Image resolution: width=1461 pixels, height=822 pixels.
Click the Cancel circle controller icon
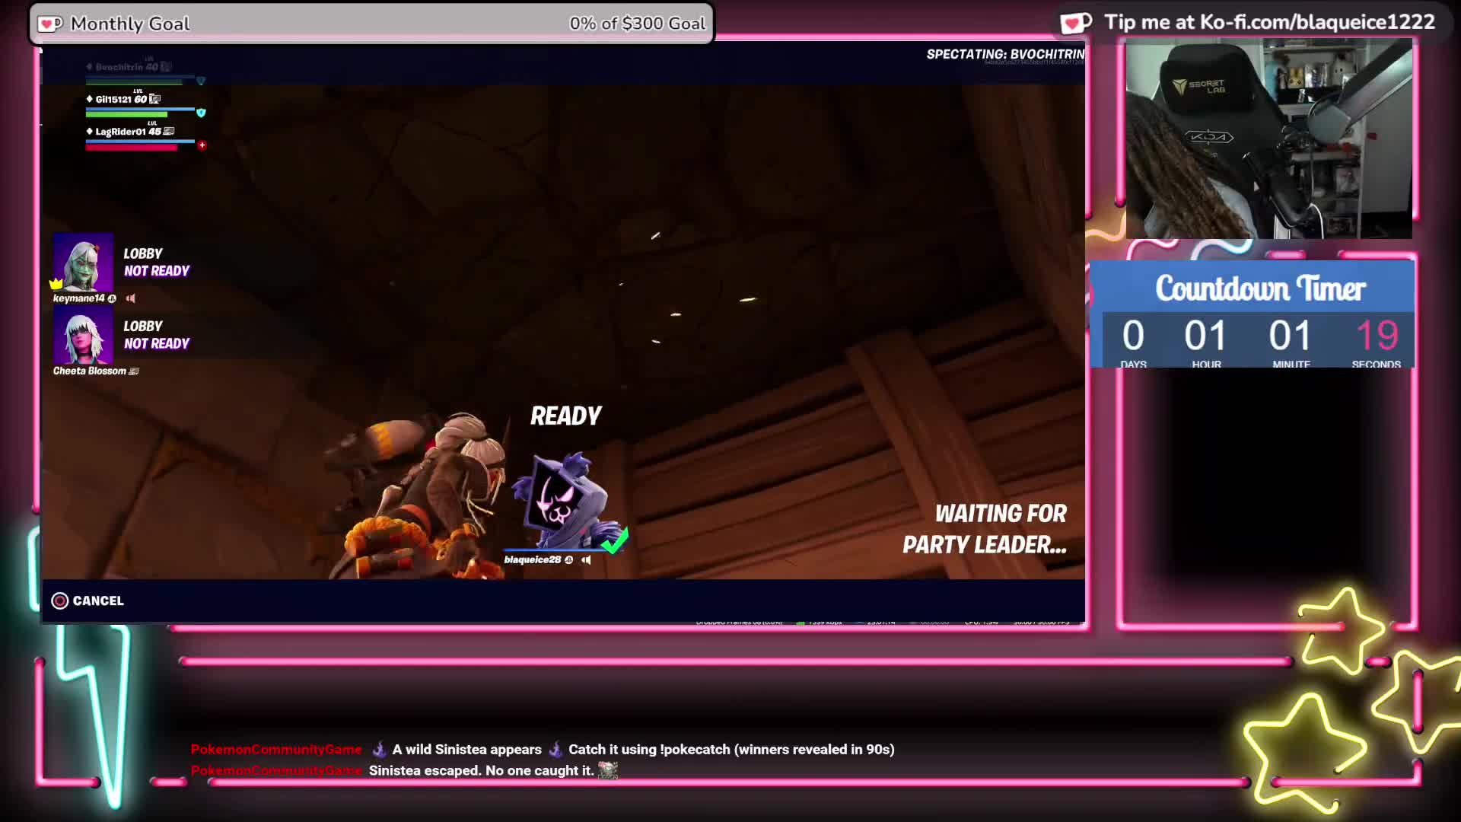click(59, 601)
